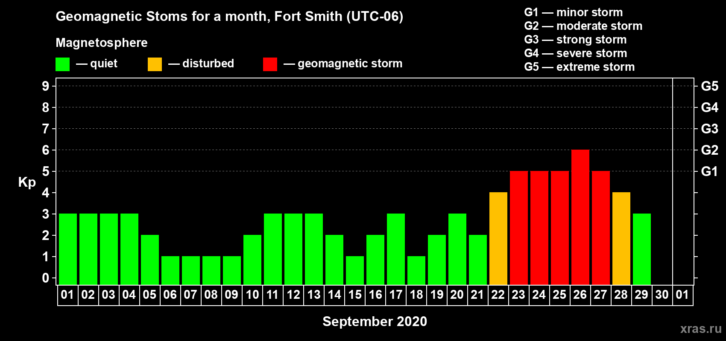The height and width of the screenshot is (341, 726).
Task: Click the green bar for day 01
Action: (68, 249)
